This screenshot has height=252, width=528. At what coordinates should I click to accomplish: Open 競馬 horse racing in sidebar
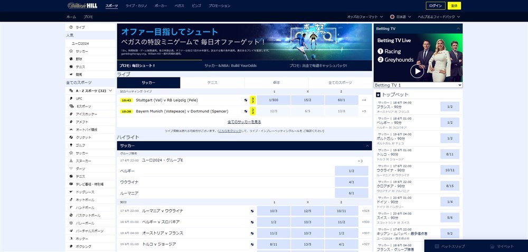coord(90,74)
